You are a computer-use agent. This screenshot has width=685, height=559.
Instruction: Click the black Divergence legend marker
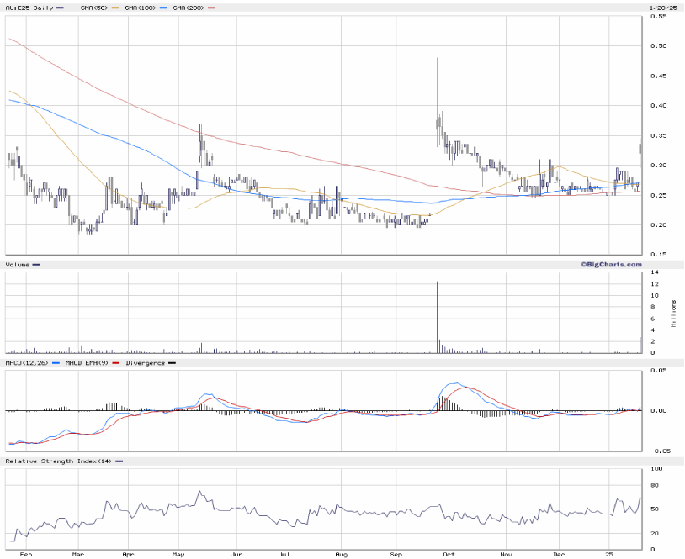pos(172,363)
